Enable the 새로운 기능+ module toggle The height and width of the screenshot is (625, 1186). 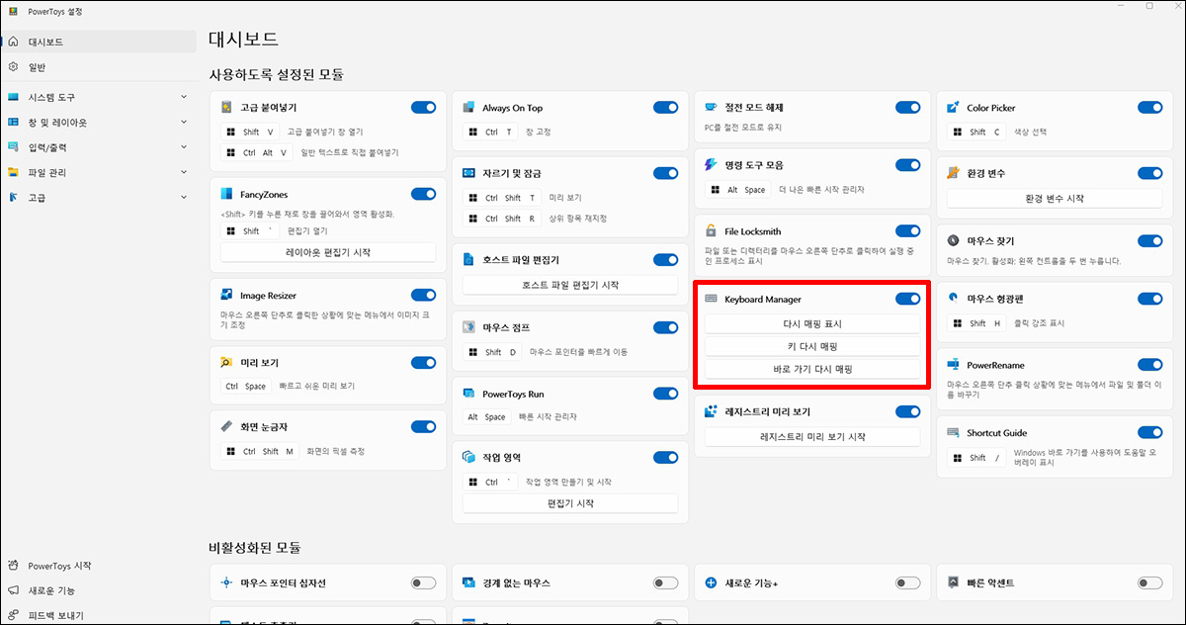point(907,583)
